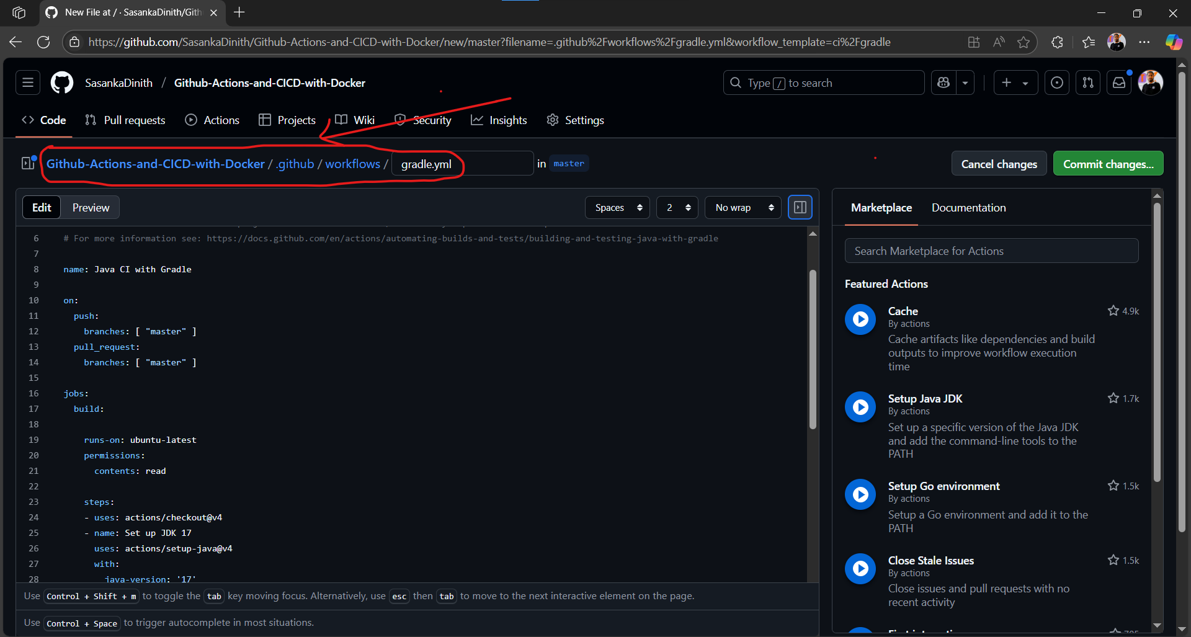Open Settings repository tab

pyautogui.click(x=575, y=120)
